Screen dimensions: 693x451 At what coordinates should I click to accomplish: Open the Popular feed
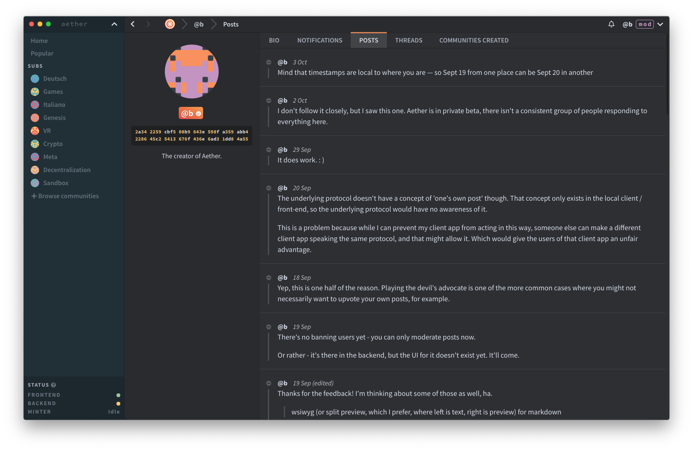[42, 53]
